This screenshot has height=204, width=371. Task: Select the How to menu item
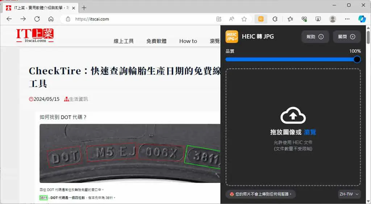188,41
